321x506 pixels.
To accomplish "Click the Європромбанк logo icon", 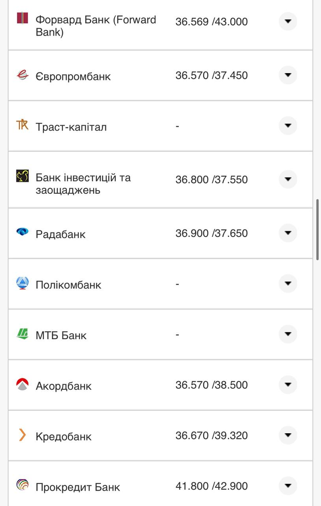I will pos(22,75).
